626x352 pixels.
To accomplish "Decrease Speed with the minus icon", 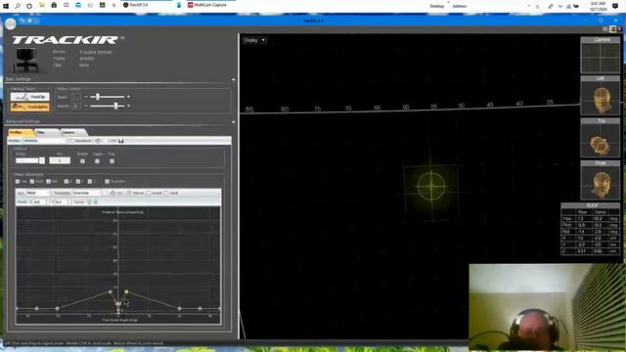I will tap(86, 97).
